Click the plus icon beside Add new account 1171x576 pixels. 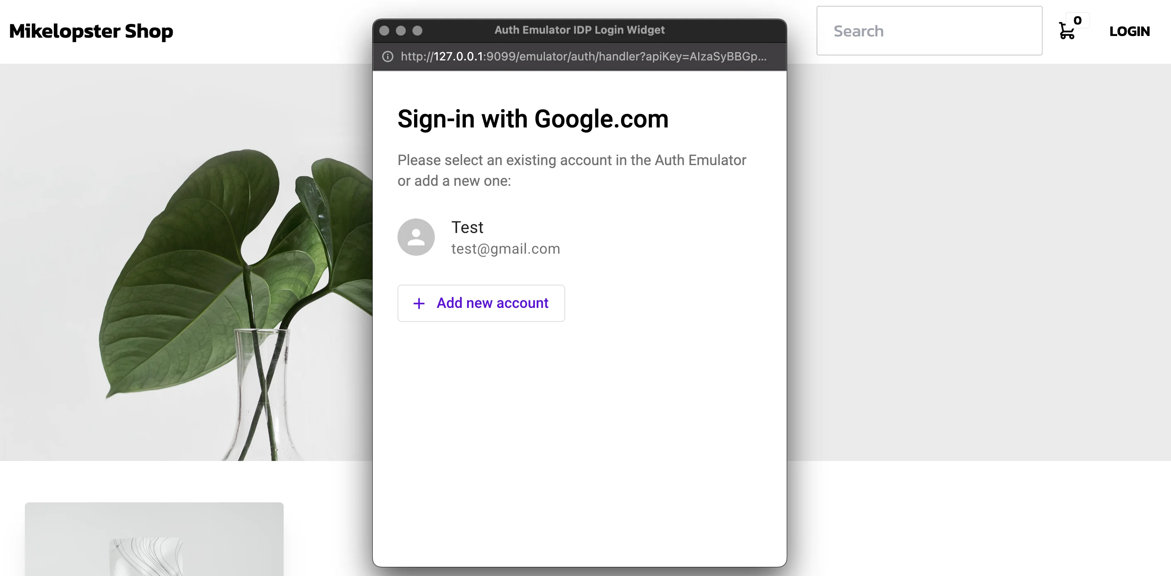[419, 303]
